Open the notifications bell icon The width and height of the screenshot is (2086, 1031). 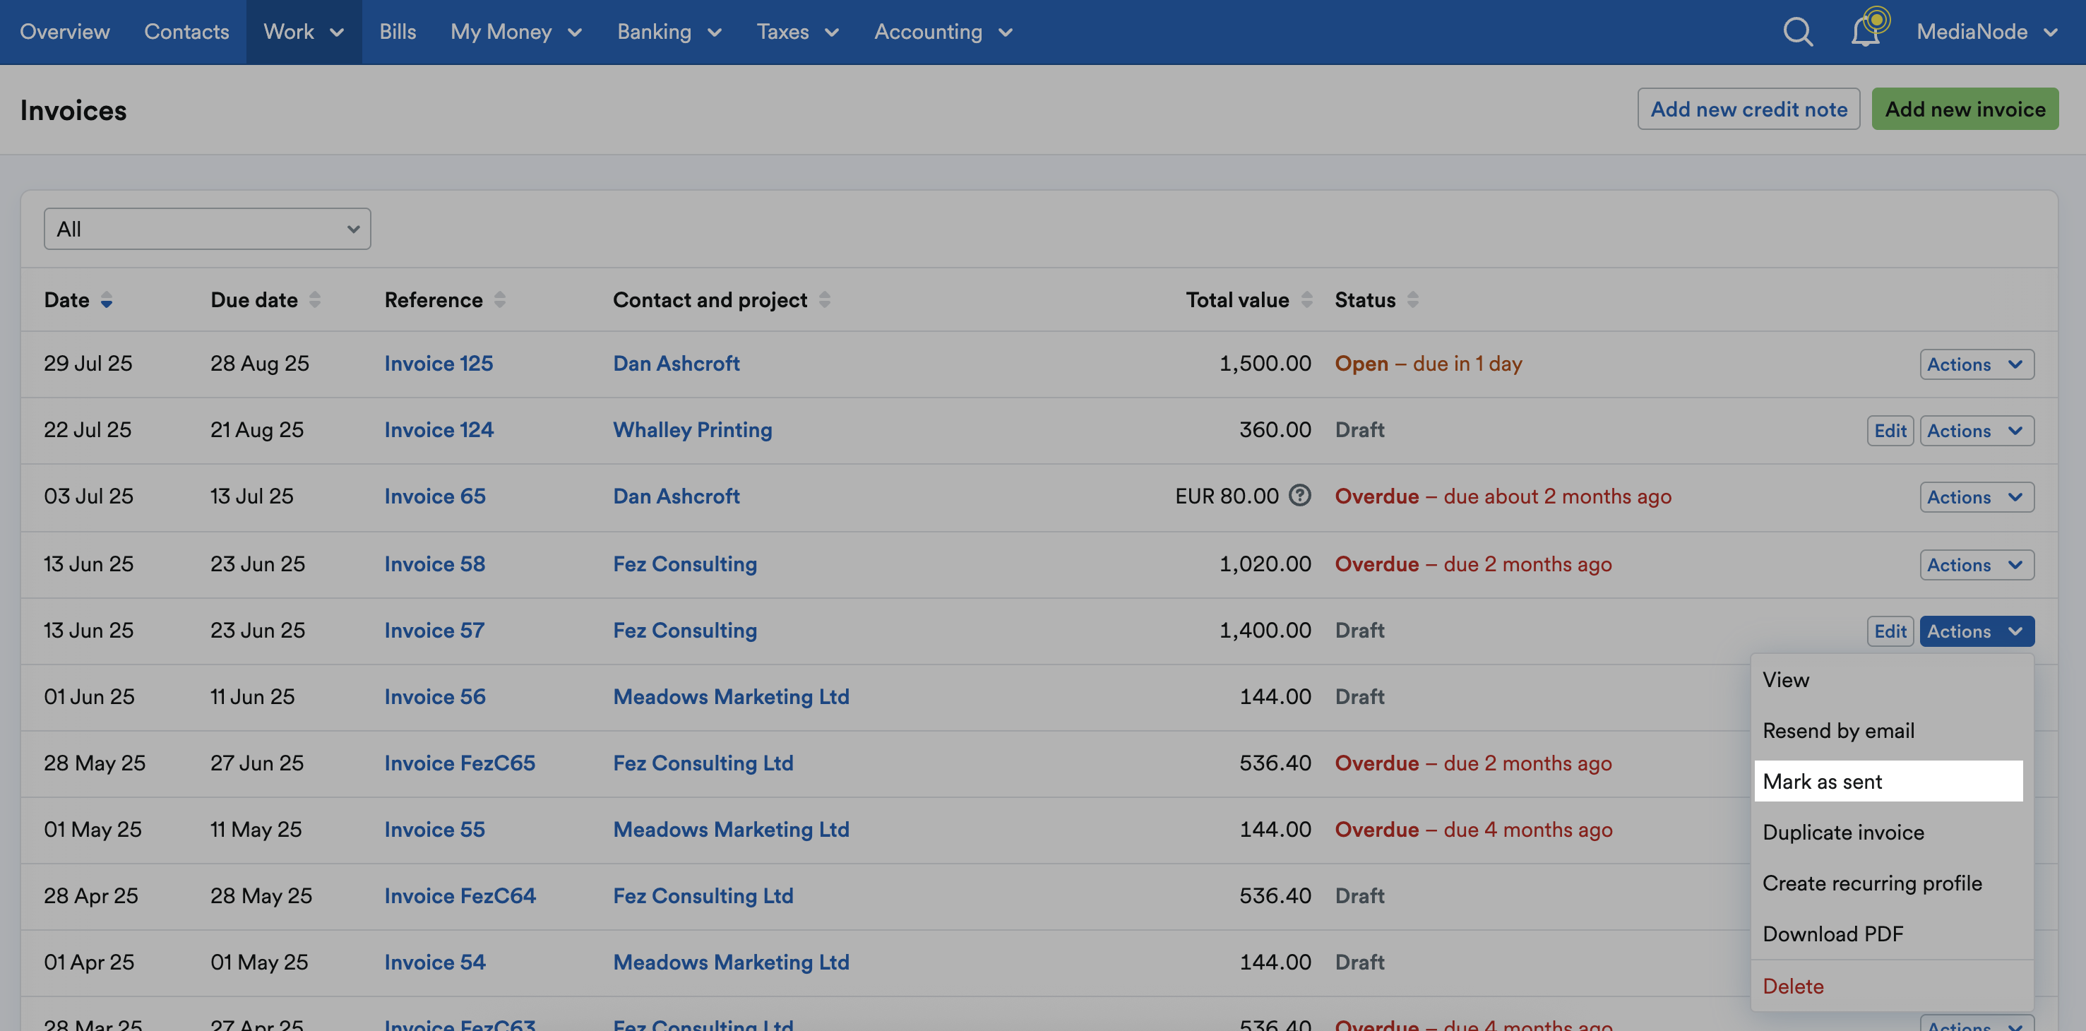[1866, 32]
